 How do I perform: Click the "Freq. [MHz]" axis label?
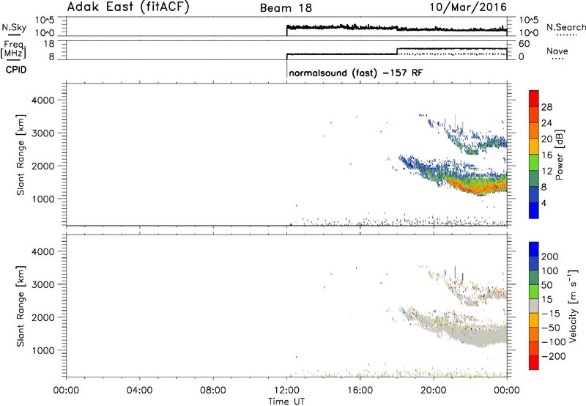[14, 49]
